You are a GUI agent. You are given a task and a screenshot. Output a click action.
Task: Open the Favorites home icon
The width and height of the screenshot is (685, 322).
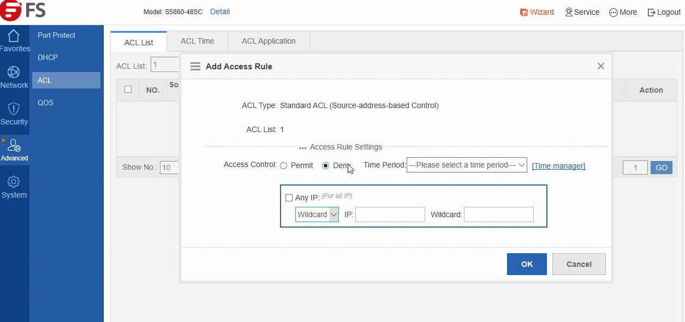coord(14,36)
